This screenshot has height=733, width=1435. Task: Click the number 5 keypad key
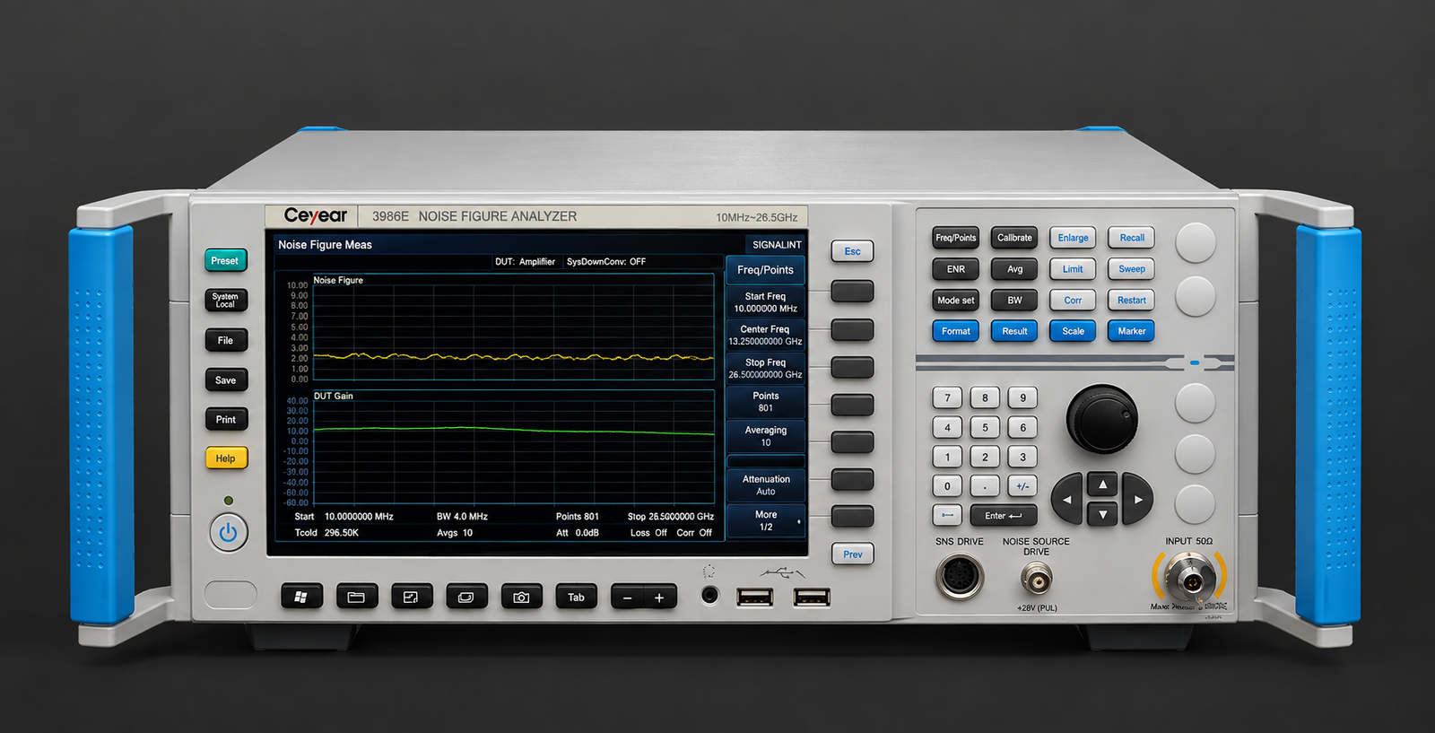985,428
